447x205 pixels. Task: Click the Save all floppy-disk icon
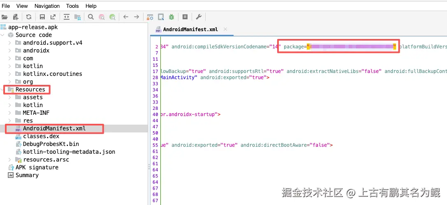(42, 17)
